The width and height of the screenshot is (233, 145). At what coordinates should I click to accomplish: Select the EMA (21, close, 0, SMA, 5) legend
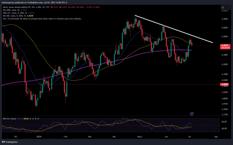16,13
